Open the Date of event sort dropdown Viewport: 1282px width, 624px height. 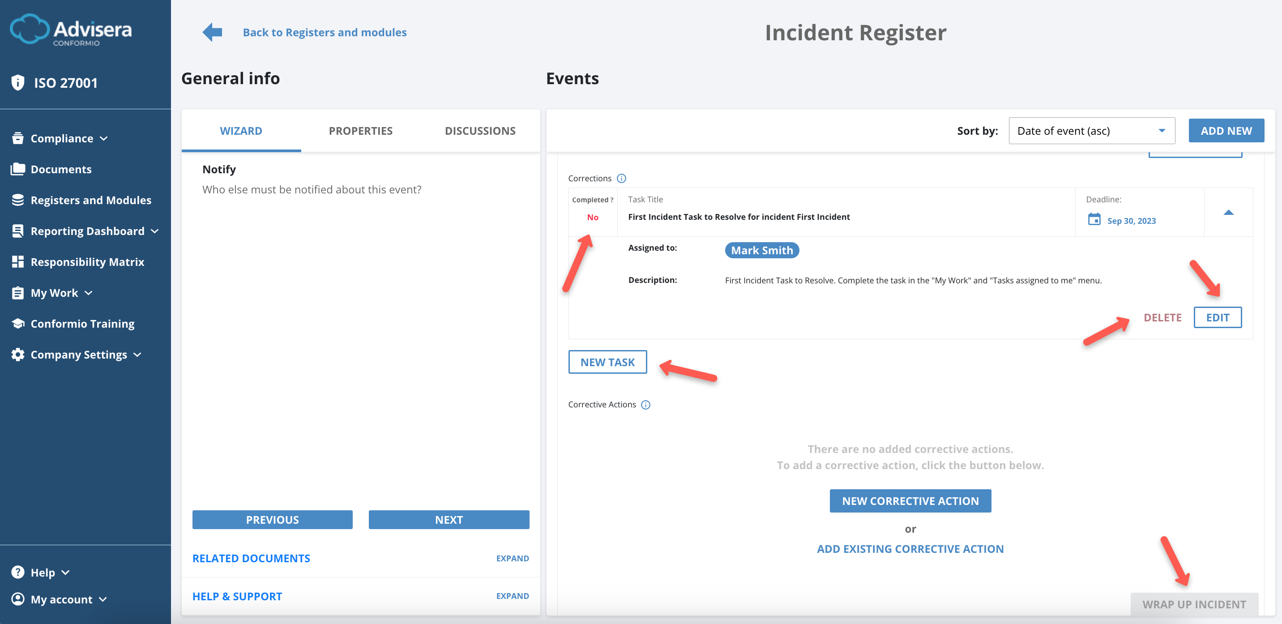pos(1091,130)
